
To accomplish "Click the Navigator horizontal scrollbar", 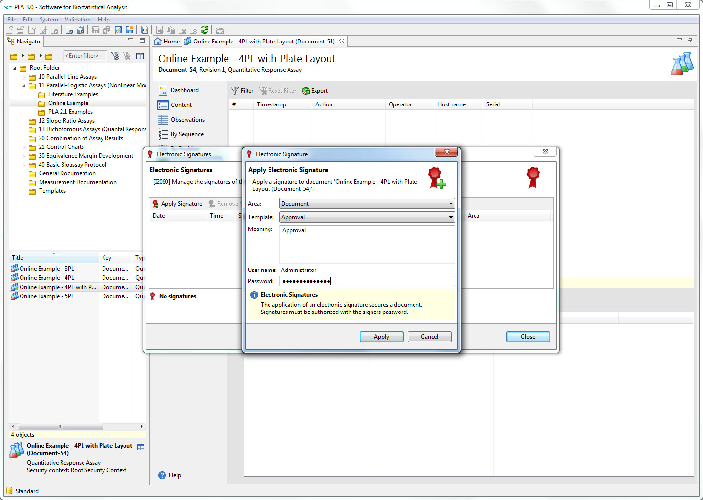I will tap(61, 426).
